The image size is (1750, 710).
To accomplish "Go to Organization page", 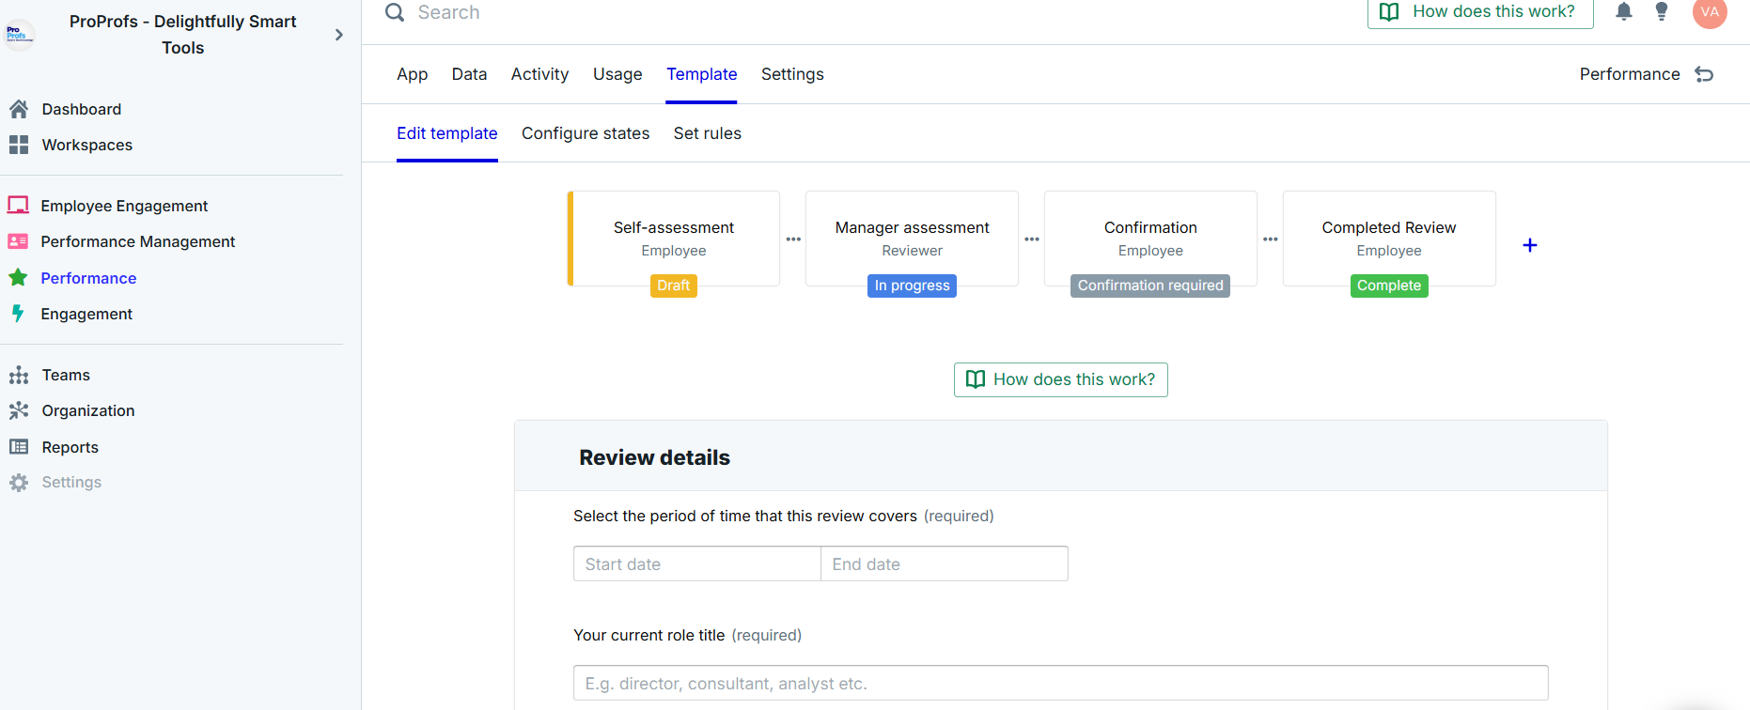I will click(x=88, y=410).
